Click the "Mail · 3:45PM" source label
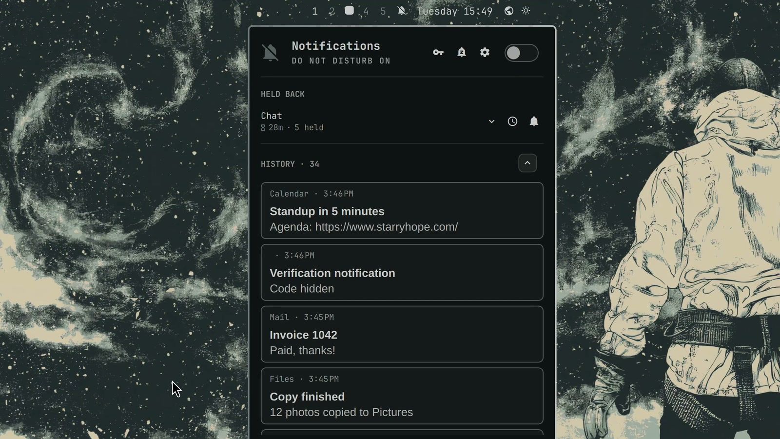 tap(302, 317)
